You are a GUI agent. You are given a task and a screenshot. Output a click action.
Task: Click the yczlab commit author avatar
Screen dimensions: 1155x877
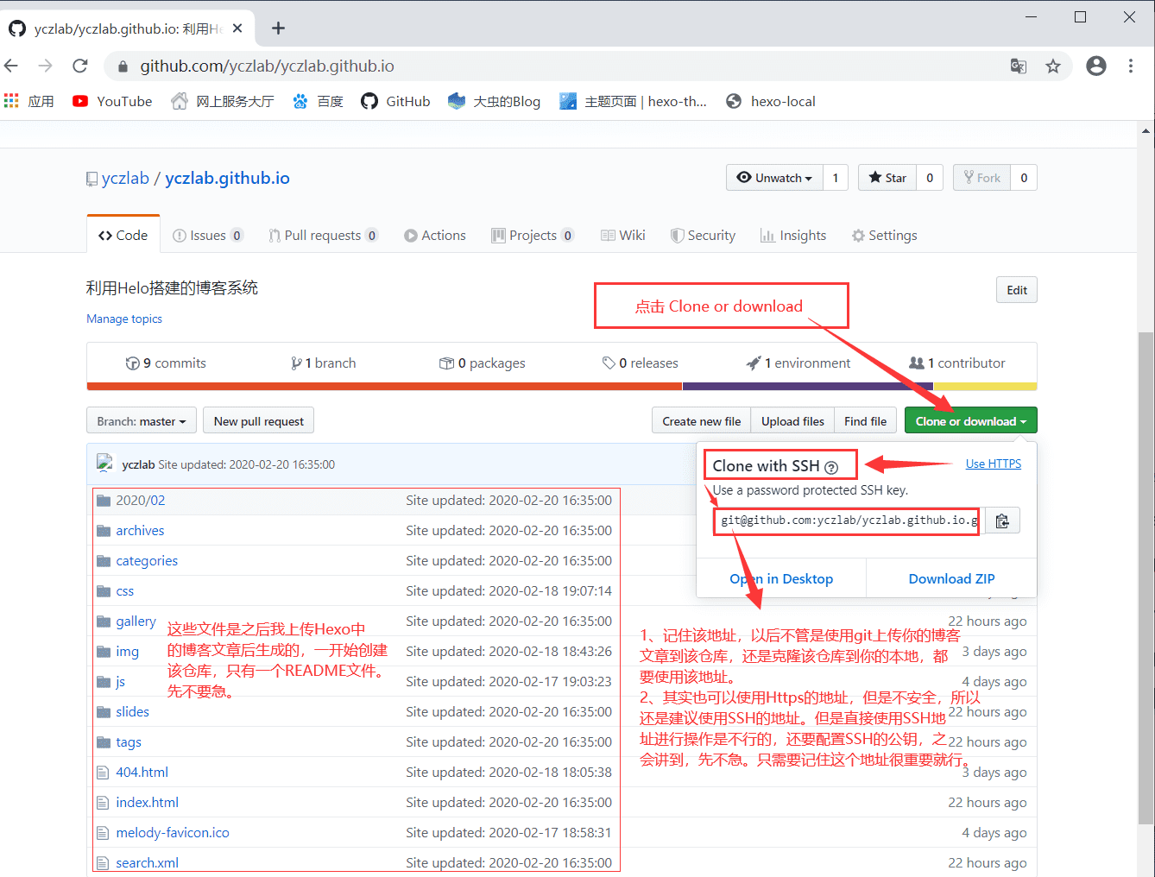pos(105,464)
